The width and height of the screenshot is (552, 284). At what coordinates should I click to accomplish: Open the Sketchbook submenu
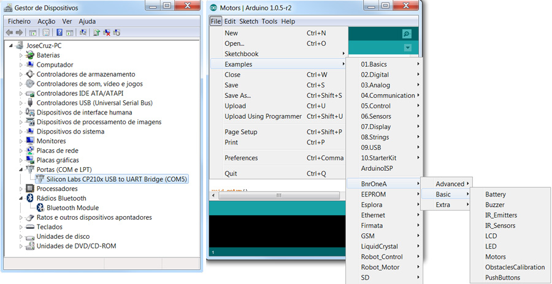278,54
